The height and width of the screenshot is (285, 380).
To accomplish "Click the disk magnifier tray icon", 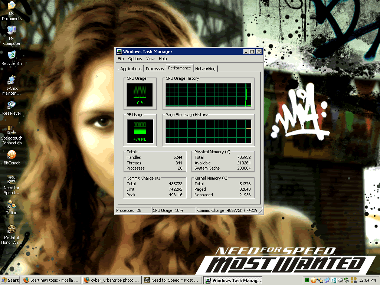I will [x=341, y=280].
